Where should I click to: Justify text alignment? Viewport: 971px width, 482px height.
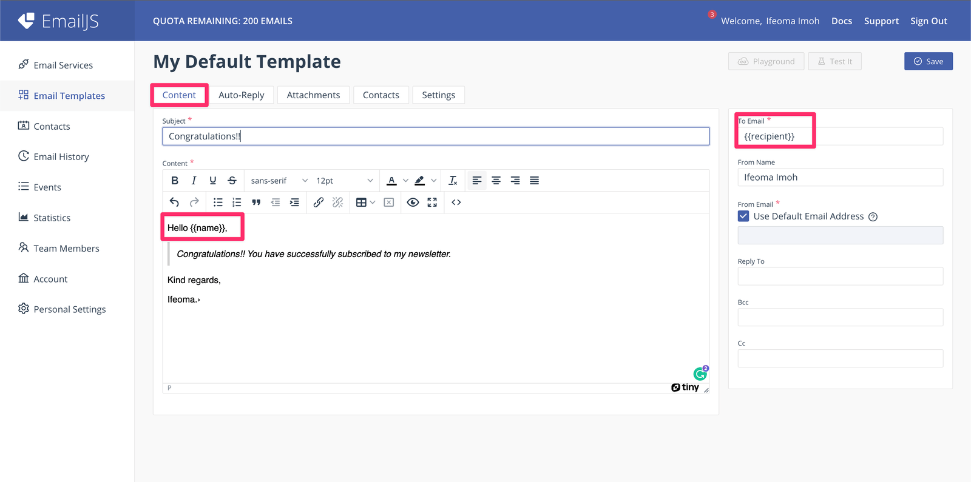tap(534, 181)
